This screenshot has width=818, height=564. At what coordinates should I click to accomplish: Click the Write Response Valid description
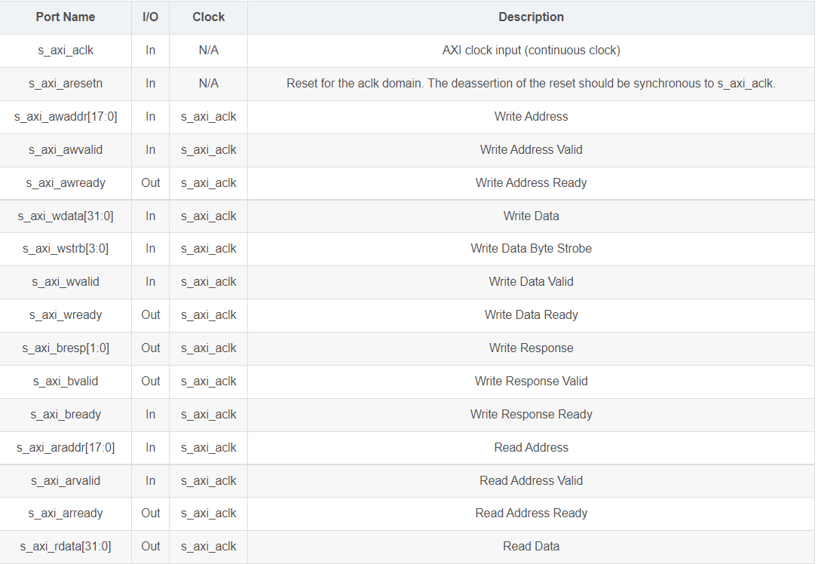click(x=531, y=382)
